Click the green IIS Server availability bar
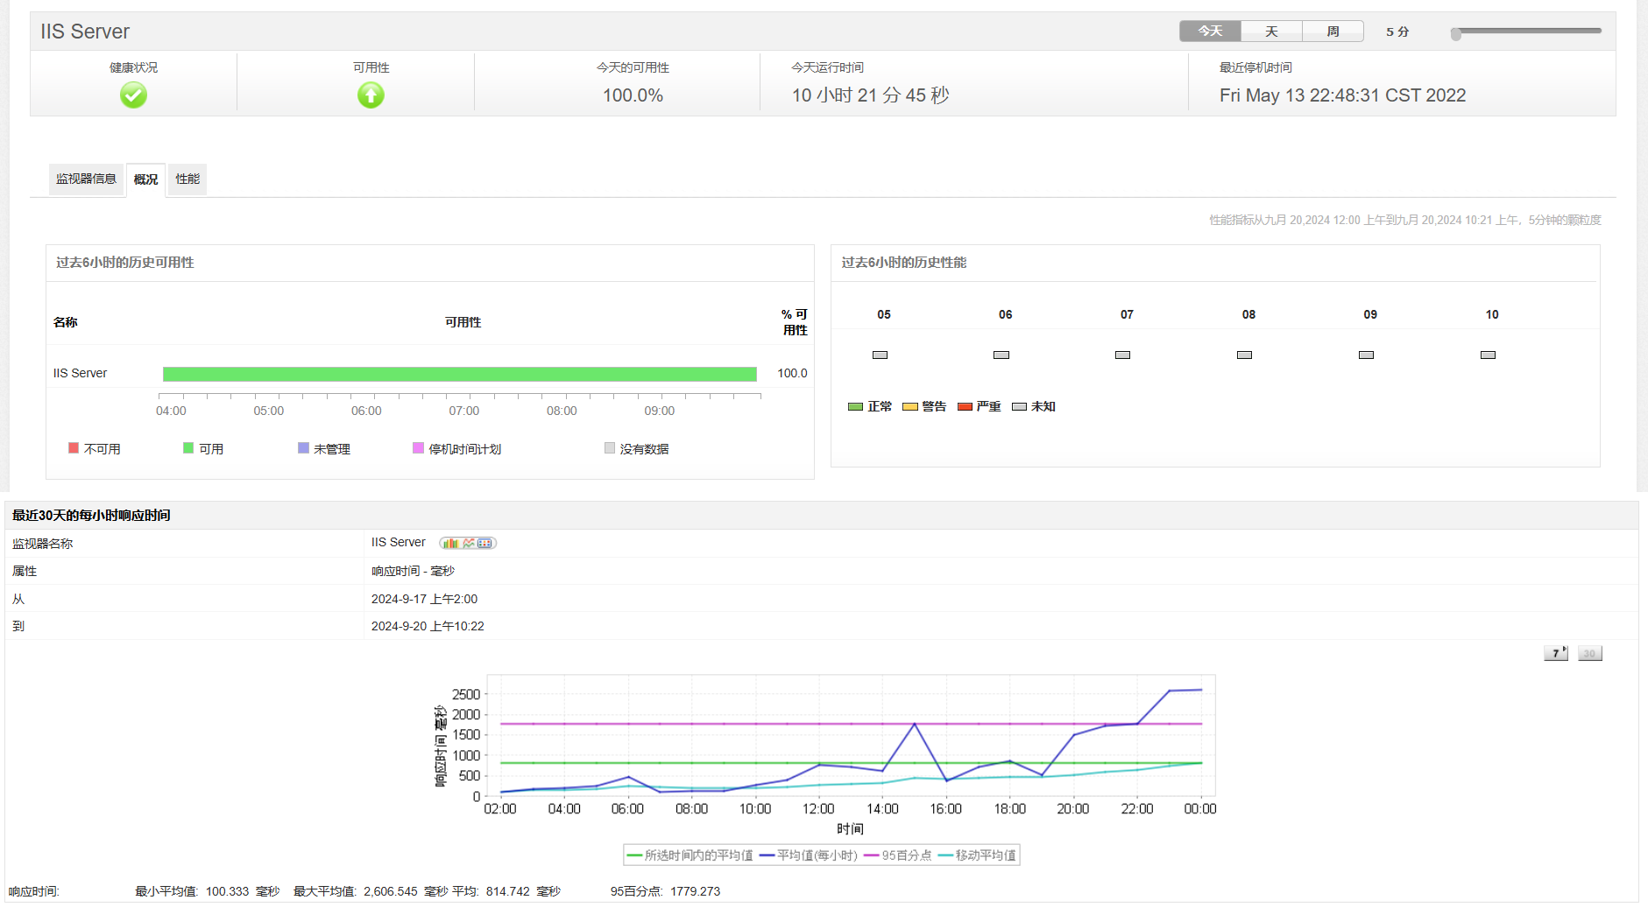 (x=459, y=374)
